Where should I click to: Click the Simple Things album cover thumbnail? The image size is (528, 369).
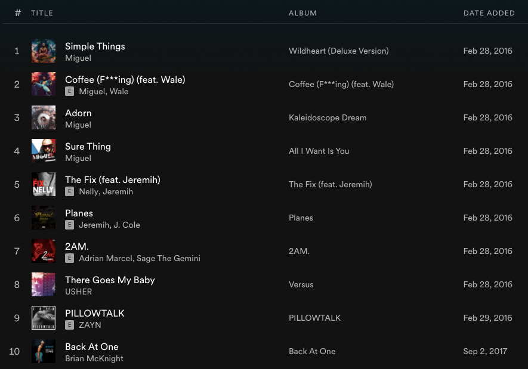tap(44, 51)
